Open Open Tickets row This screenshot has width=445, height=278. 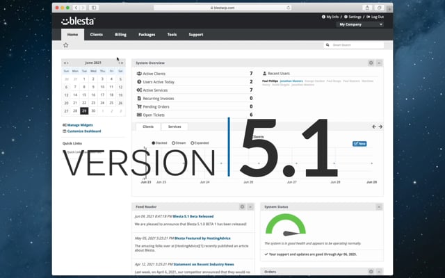[195, 115]
